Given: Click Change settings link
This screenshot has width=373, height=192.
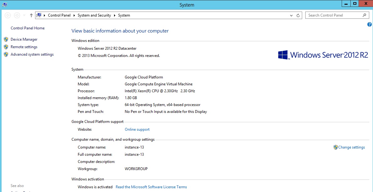Looking at the screenshot, I should (351, 147).
